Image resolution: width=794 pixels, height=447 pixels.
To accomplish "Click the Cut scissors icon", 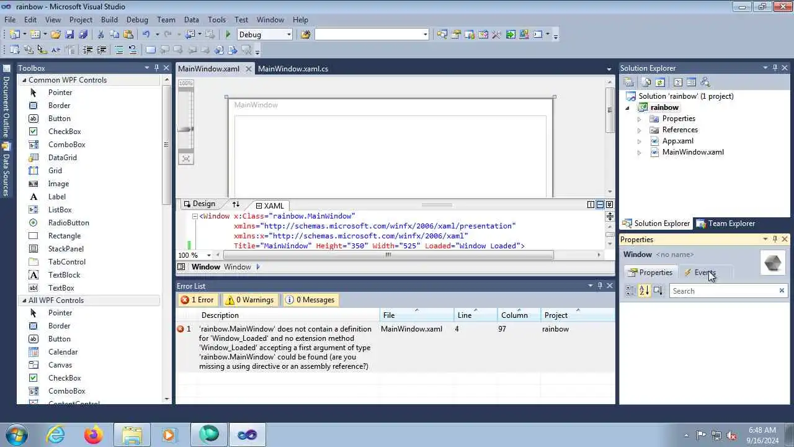I will pos(101,35).
